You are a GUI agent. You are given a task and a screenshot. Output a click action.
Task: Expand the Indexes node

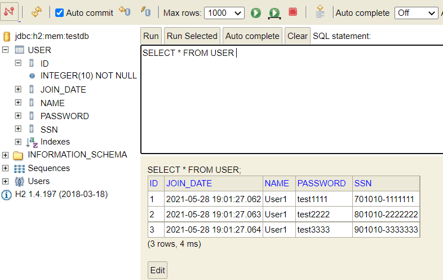(18, 142)
